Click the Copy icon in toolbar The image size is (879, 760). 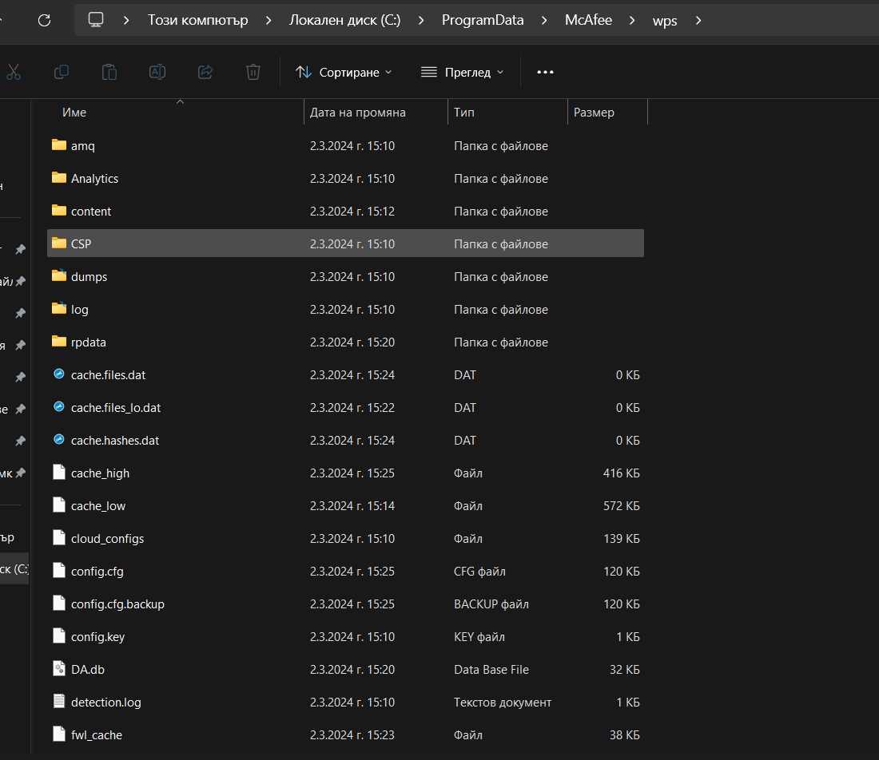[x=62, y=72]
